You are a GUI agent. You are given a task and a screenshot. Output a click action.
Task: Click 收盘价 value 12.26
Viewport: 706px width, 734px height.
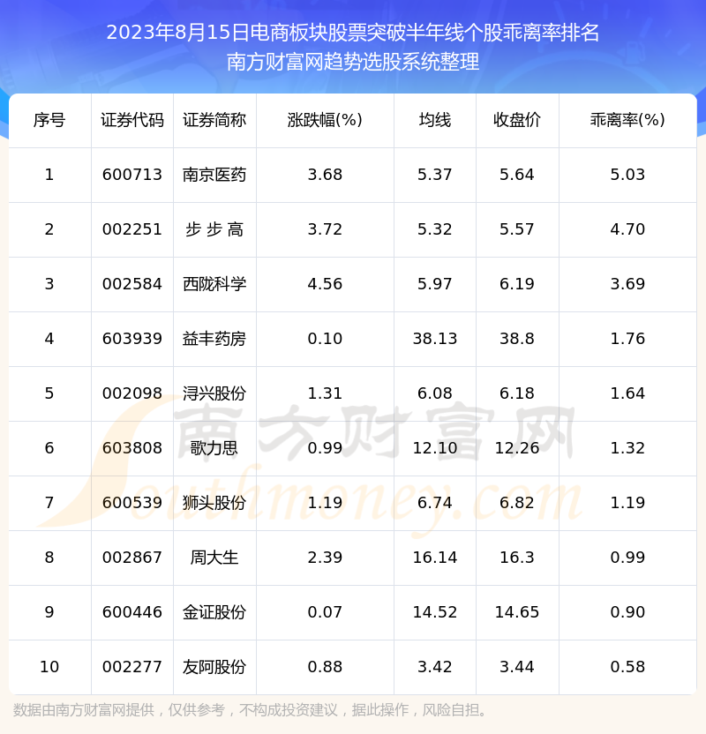(x=517, y=448)
